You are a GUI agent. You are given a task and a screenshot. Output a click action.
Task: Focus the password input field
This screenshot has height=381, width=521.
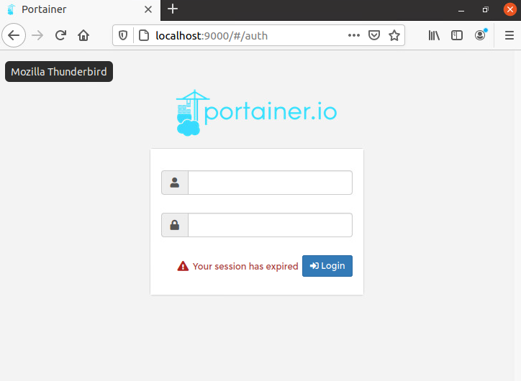click(270, 225)
